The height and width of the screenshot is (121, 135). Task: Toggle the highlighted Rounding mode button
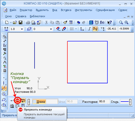point(95,29)
